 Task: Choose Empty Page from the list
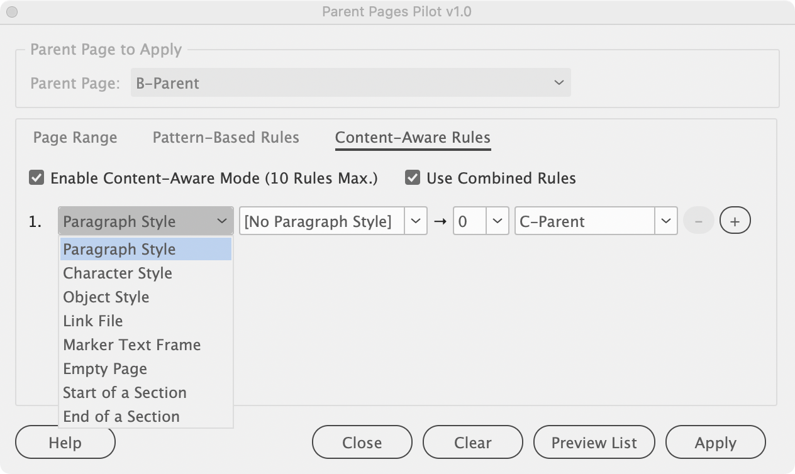coord(105,369)
